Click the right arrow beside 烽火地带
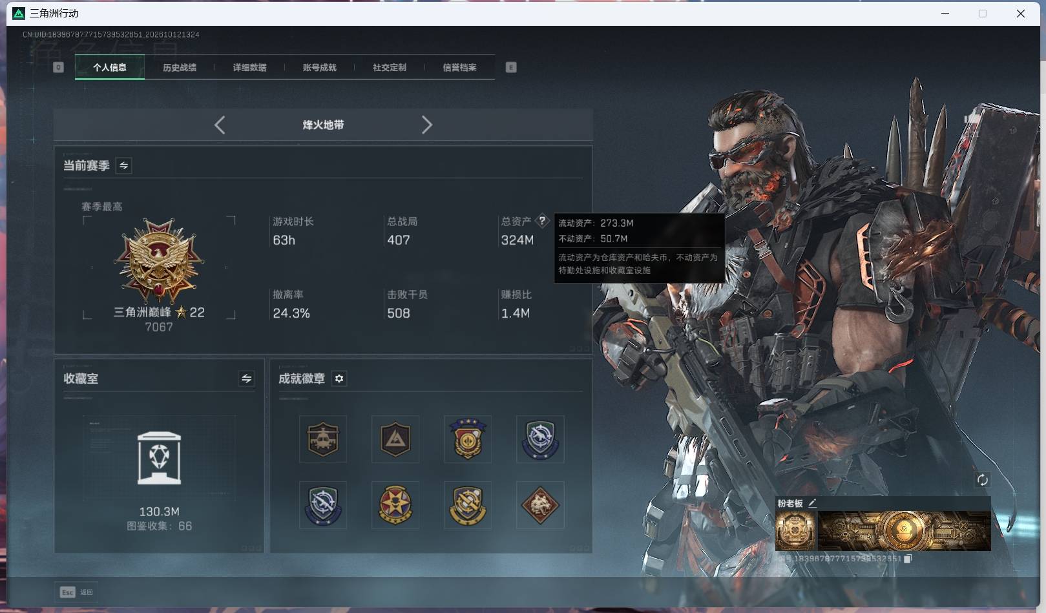 pyautogui.click(x=426, y=125)
